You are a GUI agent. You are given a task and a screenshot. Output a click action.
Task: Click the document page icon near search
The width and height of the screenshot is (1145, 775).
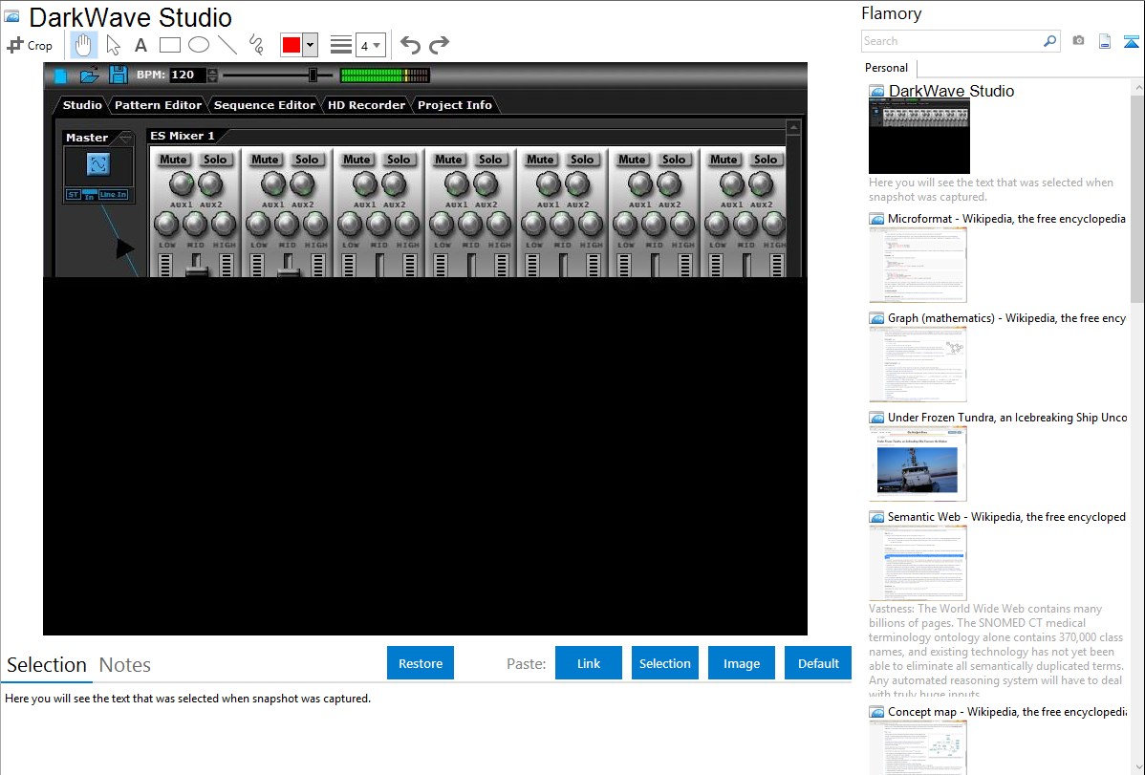pyautogui.click(x=1105, y=41)
